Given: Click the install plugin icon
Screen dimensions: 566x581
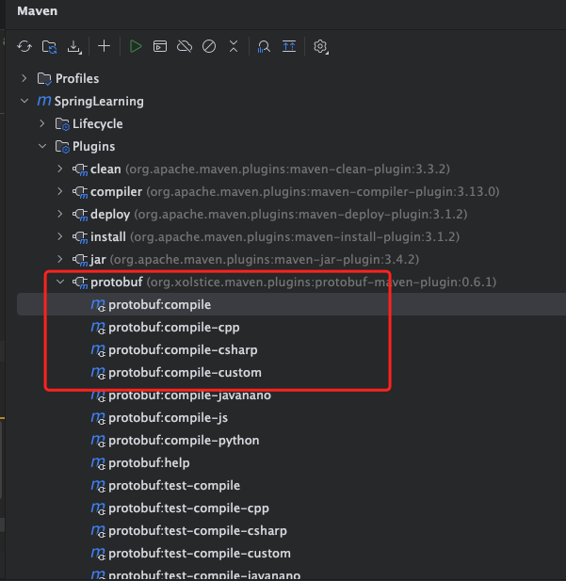Looking at the screenshot, I should (80, 237).
